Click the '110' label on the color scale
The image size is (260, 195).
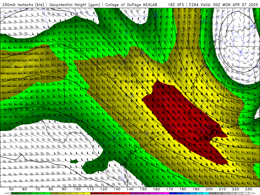[x=91, y=189]
